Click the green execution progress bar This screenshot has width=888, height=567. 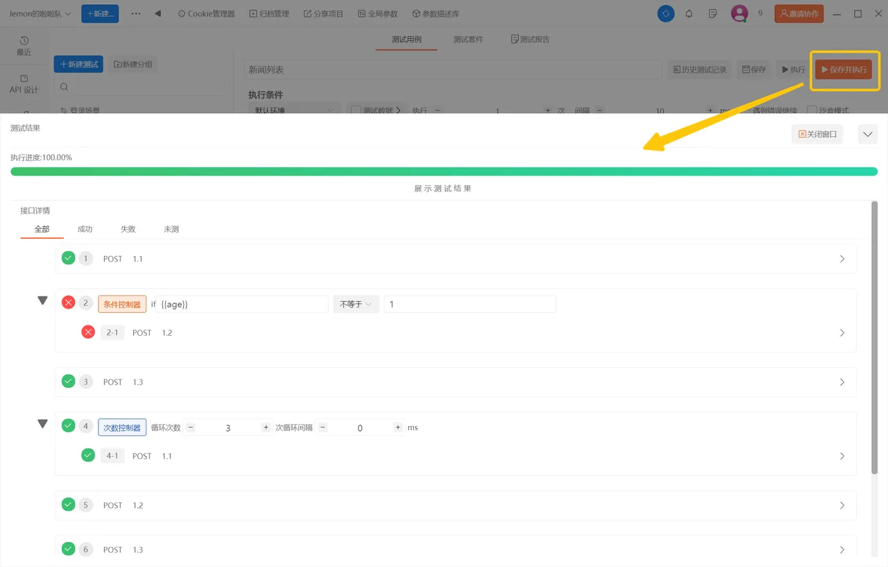click(444, 171)
